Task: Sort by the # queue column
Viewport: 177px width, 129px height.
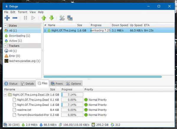Action: pos(45,25)
